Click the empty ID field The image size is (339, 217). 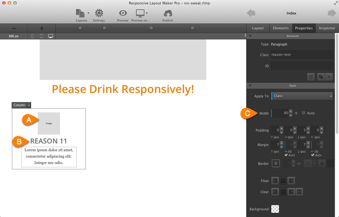(x=302, y=66)
